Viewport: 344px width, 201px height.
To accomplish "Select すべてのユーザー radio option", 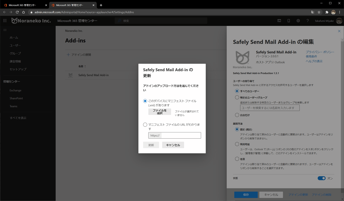I will click(x=237, y=91).
